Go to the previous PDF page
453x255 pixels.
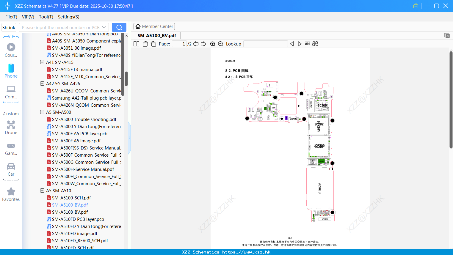pyautogui.click(x=196, y=44)
